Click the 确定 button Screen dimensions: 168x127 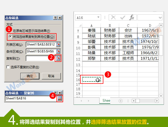(x=30, y=76)
